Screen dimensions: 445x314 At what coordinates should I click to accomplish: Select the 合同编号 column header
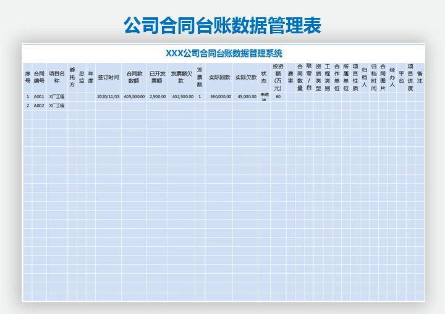tap(39, 77)
